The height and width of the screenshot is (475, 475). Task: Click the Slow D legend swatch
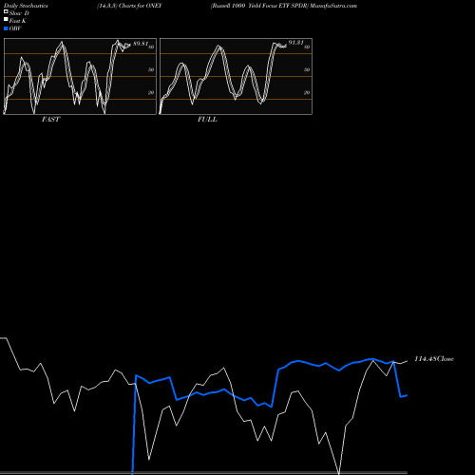pos(6,11)
